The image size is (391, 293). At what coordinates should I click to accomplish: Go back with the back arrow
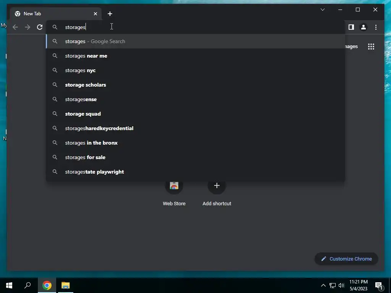(15, 27)
